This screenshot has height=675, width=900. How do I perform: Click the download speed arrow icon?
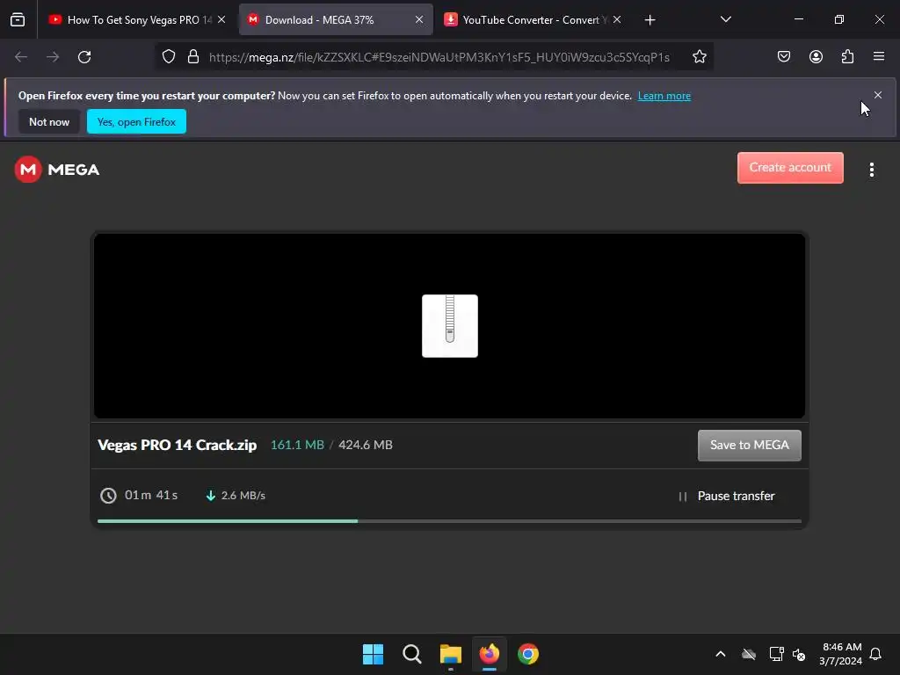click(211, 496)
